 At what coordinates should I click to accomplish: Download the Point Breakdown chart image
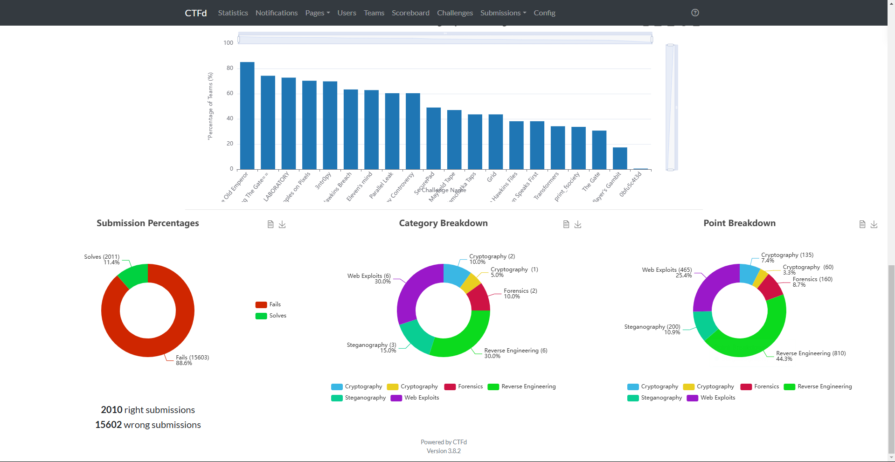pos(874,224)
